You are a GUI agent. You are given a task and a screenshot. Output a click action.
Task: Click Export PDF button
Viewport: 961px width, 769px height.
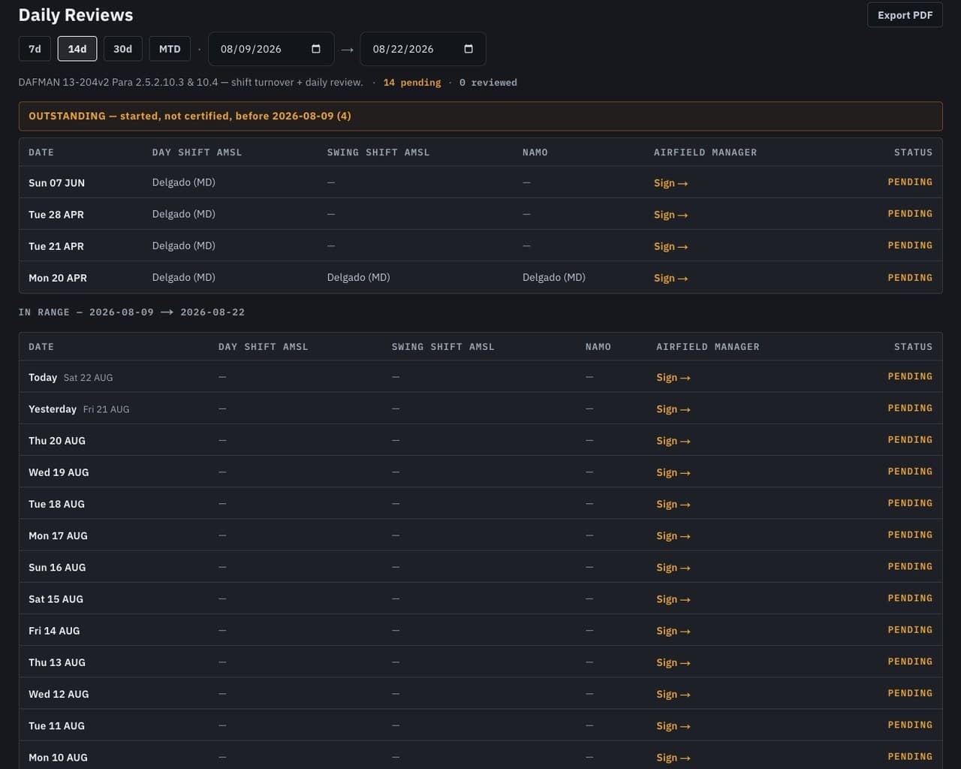click(x=905, y=15)
